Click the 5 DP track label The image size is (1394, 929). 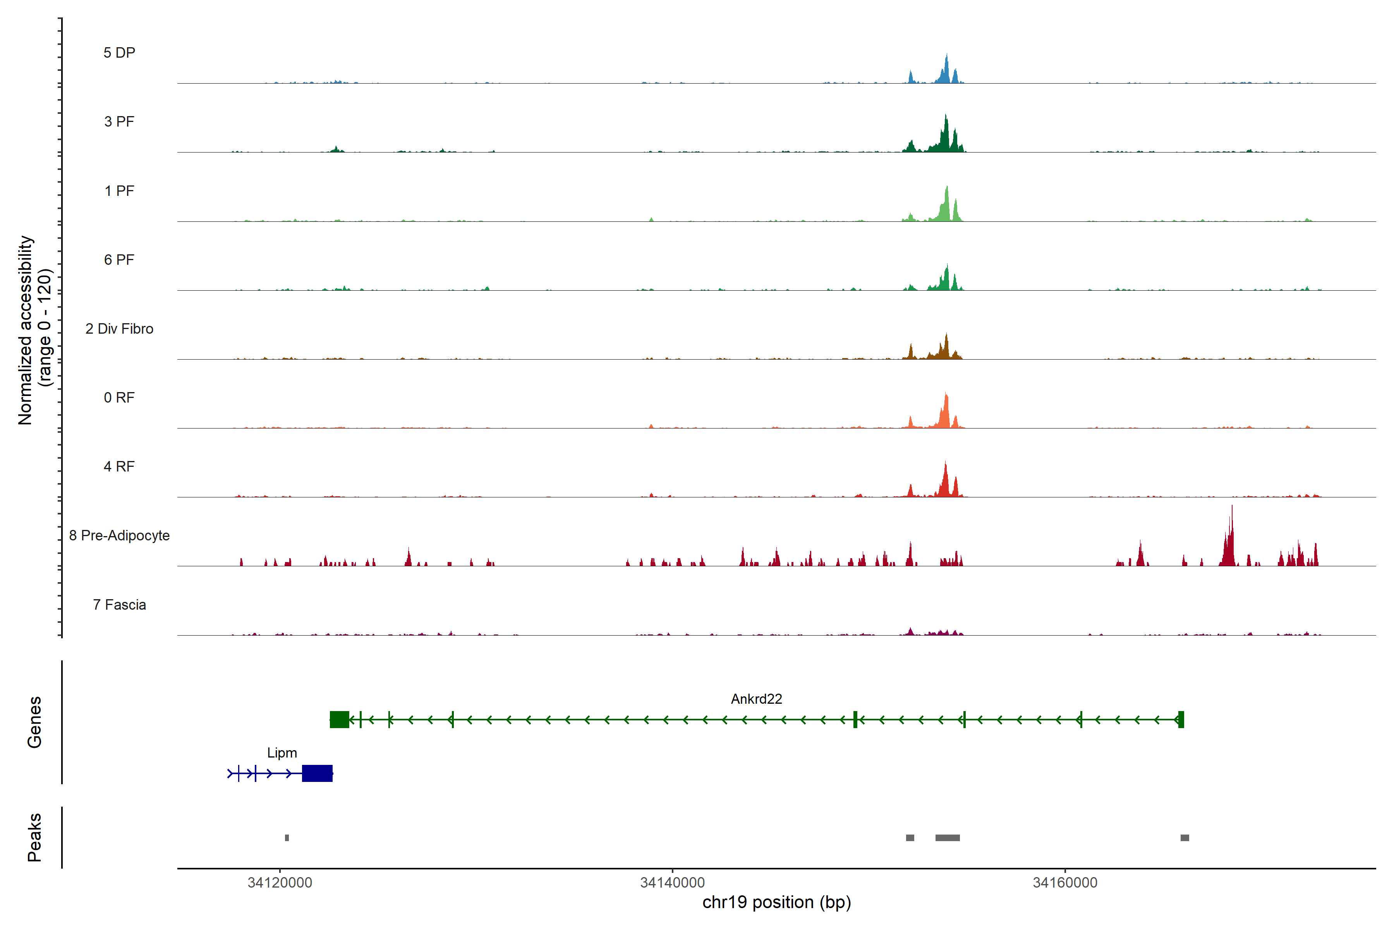click(x=119, y=53)
